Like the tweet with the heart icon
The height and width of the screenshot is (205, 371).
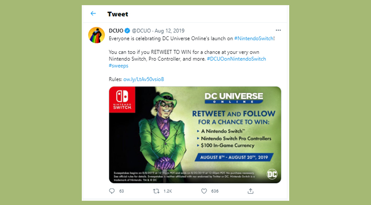tap(204, 191)
